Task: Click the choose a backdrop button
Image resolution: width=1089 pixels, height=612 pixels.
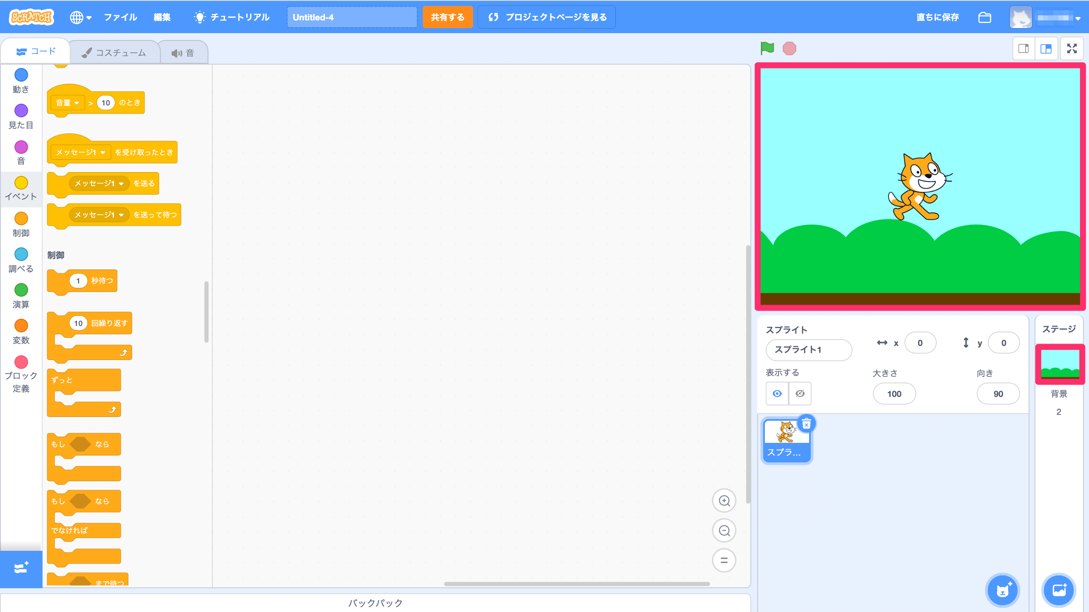Action: point(1059,590)
